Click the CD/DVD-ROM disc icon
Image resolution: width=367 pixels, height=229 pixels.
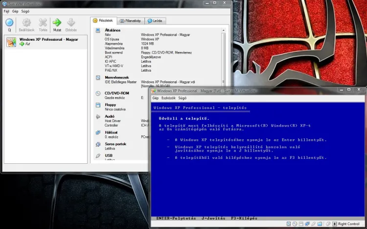[x=98, y=93]
